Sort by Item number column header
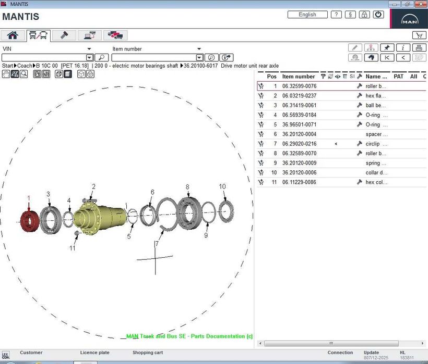428x364 pixels. 299,77
